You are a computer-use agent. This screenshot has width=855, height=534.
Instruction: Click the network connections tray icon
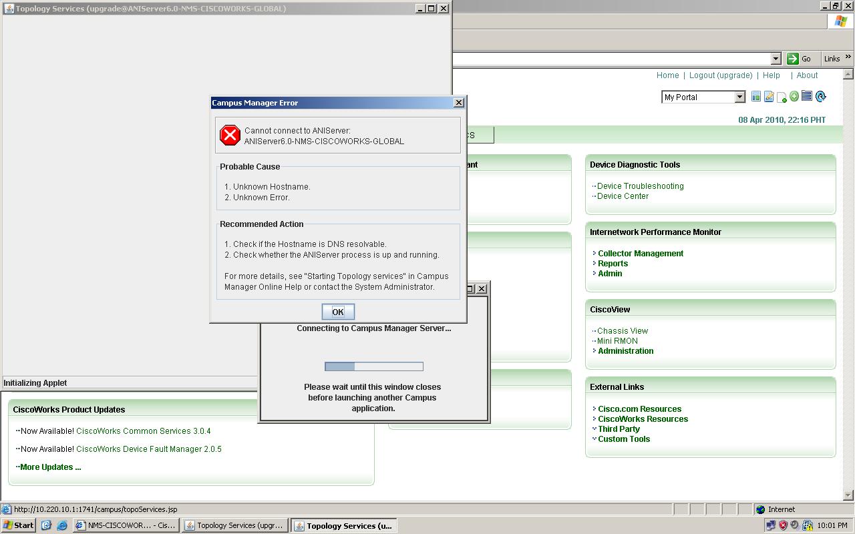pos(771,525)
